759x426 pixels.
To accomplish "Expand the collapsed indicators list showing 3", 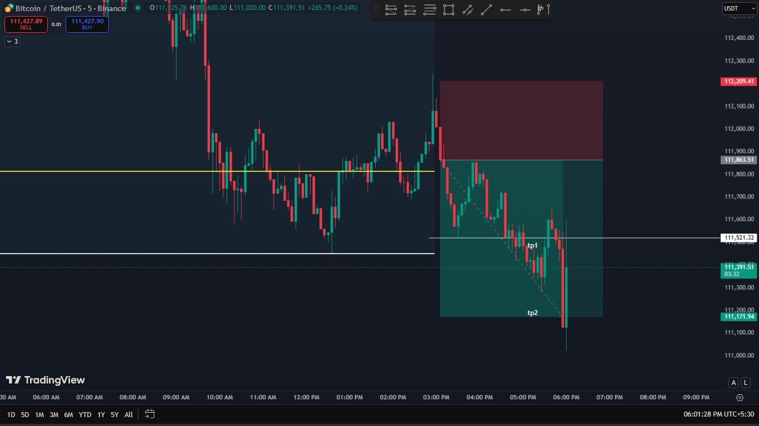I will tap(12, 42).
